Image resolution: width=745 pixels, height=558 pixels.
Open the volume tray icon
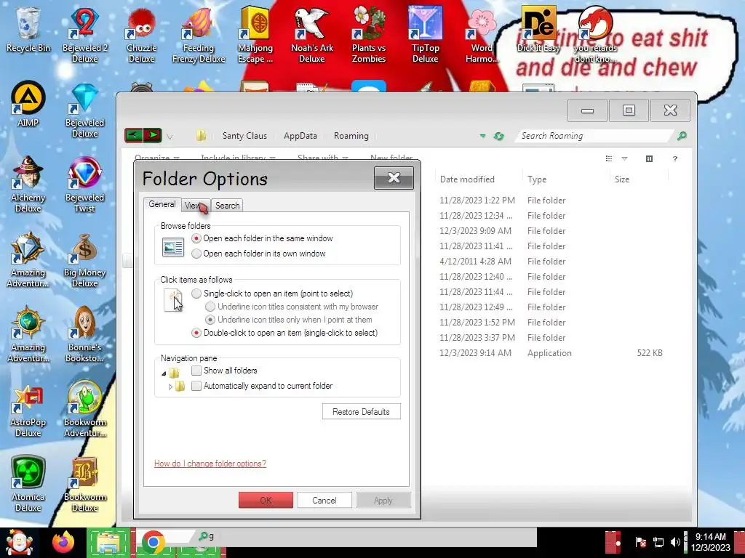tap(675, 542)
